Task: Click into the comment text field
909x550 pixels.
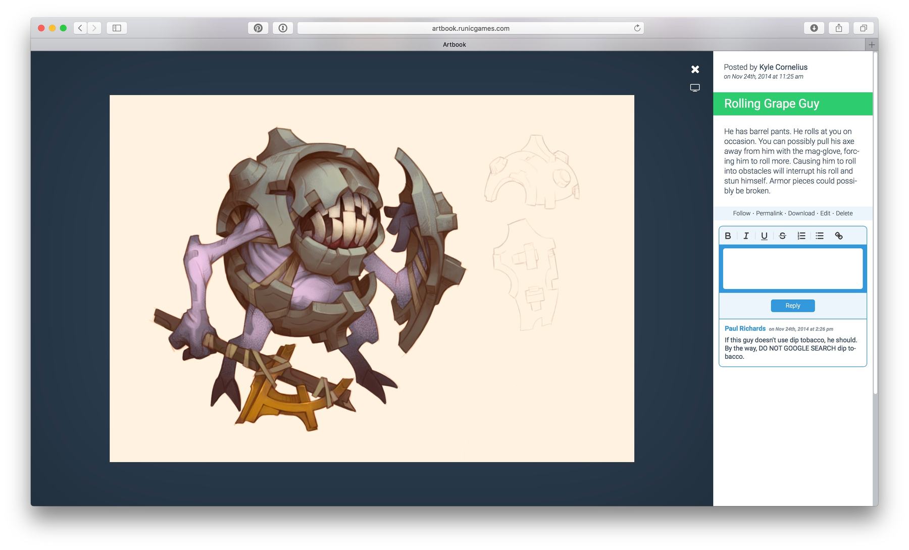Action: [792, 268]
